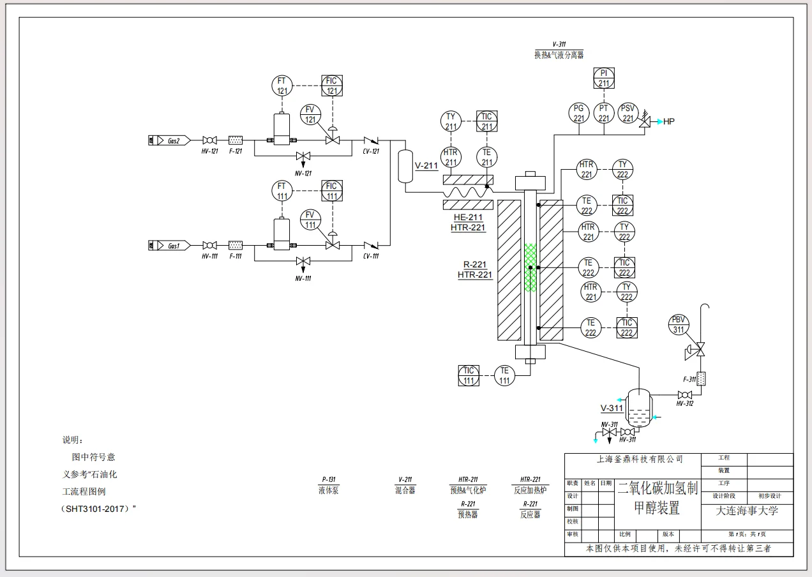Viewport: 812px width, 577px height.
Task: Select the PSV 221 safety valve bubble
Action: click(x=628, y=113)
